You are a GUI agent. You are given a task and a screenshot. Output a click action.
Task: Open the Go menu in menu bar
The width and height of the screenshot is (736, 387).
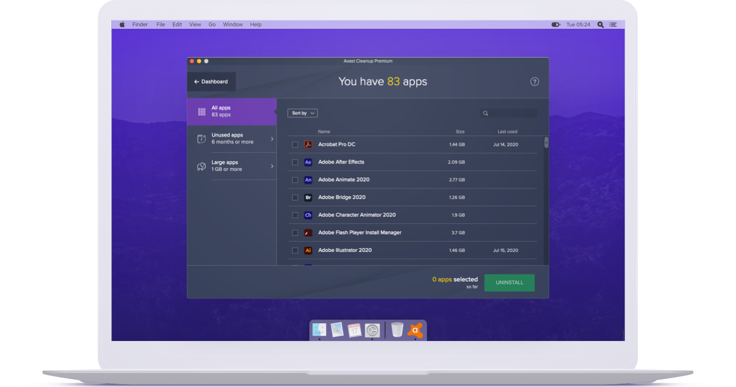point(212,24)
